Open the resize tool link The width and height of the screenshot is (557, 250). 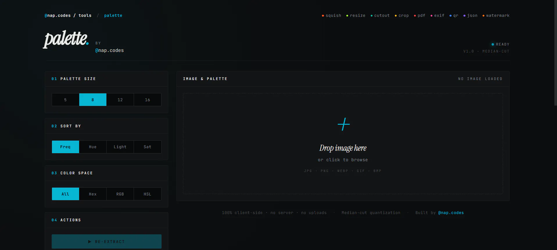pyautogui.click(x=356, y=16)
